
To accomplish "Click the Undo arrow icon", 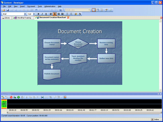I will pyautogui.click(x=36, y=10).
